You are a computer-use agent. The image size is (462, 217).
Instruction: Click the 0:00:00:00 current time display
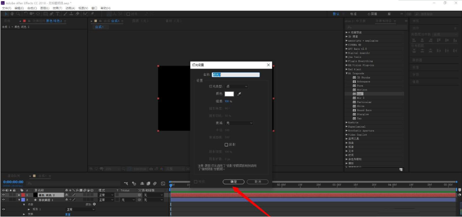click(13, 181)
